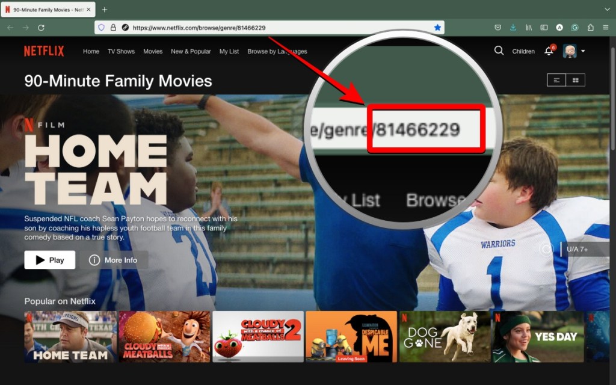Click the Netflix logo
Image resolution: width=616 pixels, height=385 pixels.
(43, 51)
